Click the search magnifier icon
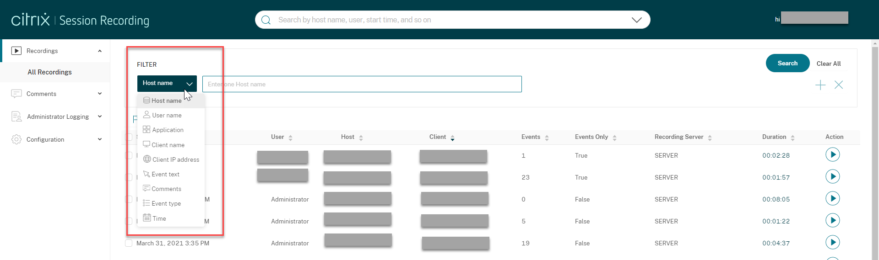 (266, 20)
